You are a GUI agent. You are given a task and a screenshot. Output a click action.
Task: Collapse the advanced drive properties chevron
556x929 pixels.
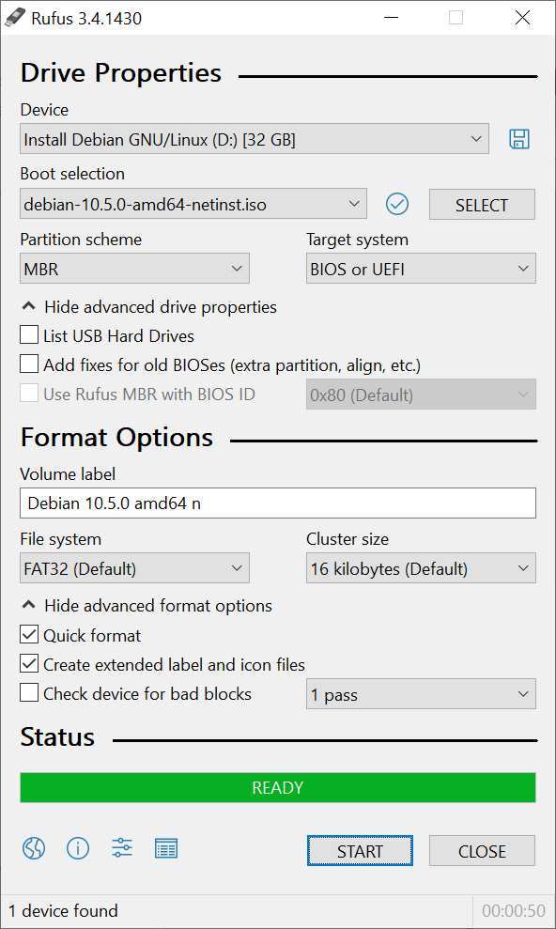pyautogui.click(x=28, y=306)
